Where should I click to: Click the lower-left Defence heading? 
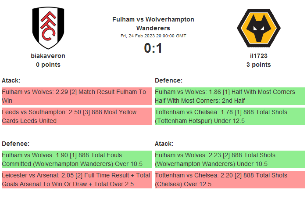click(15, 144)
